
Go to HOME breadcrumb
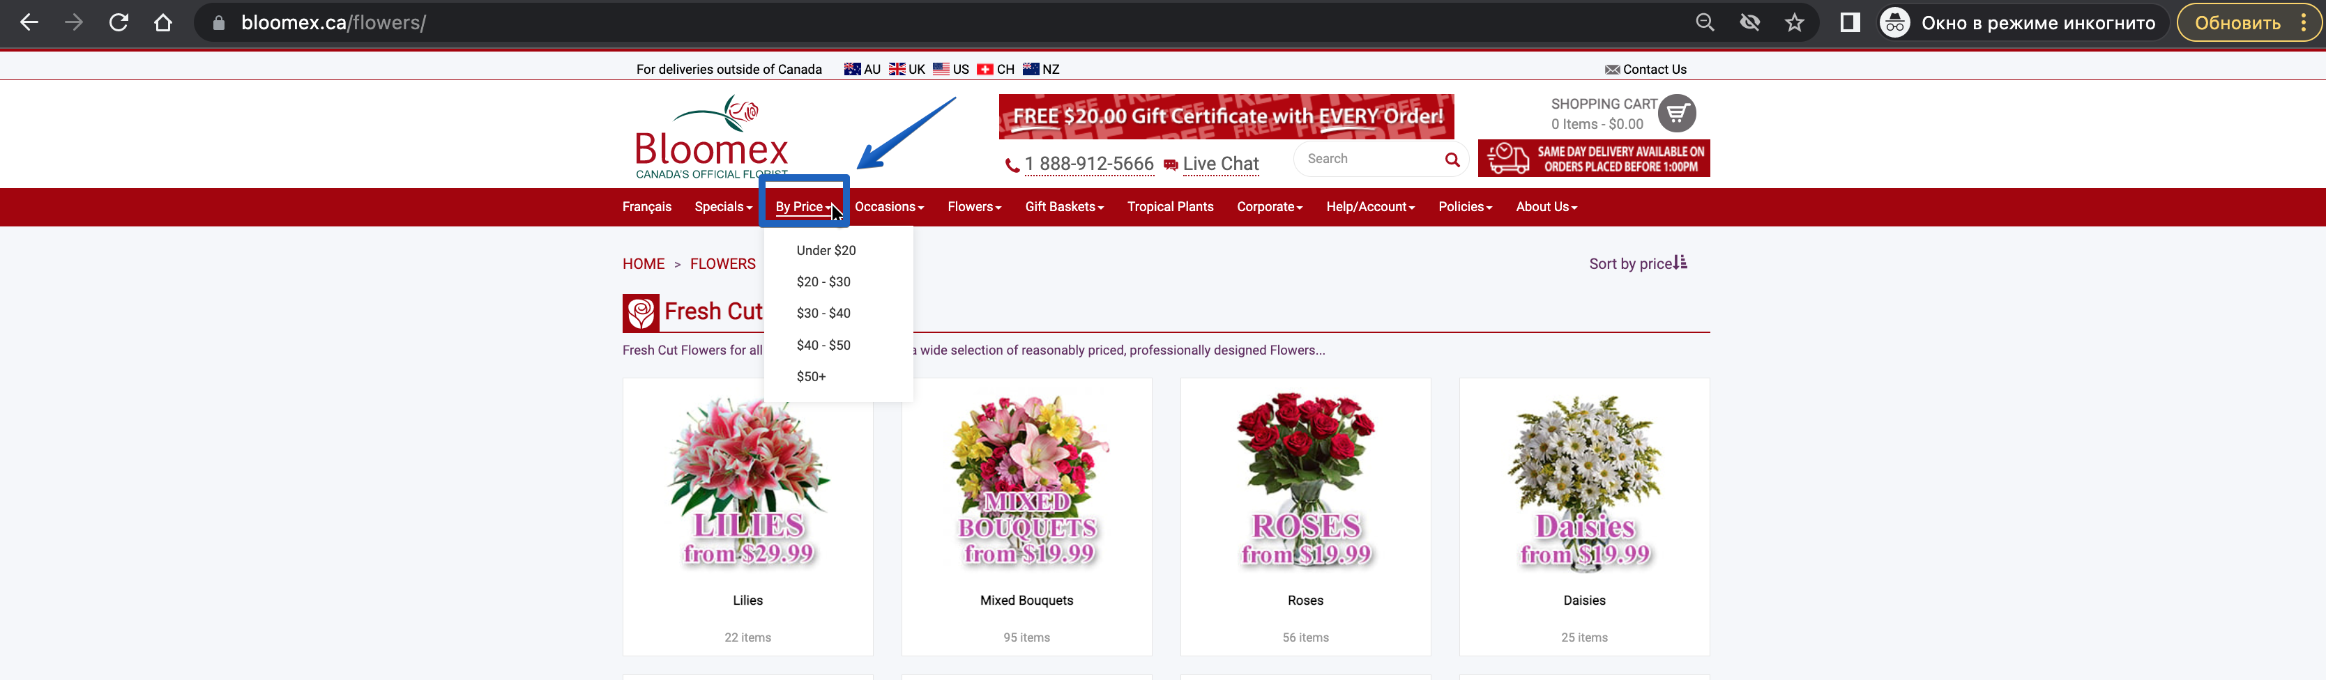click(643, 264)
